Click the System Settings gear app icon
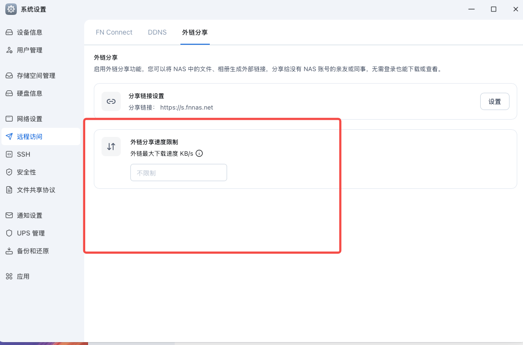This screenshot has width=523, height=345. 11,9
